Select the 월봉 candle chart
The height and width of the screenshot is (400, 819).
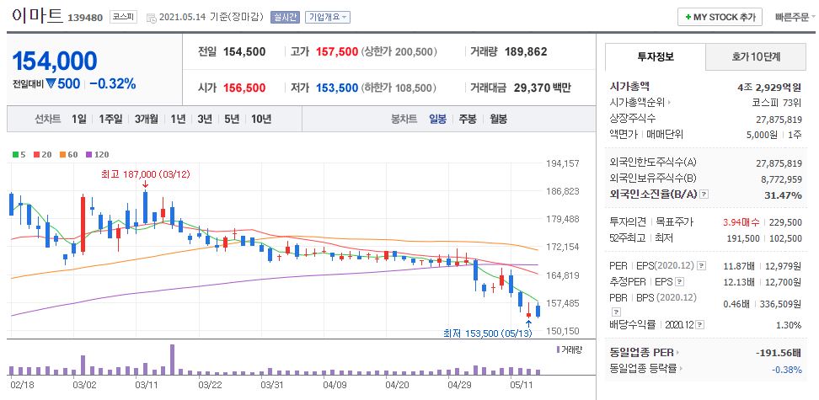pyautogui.click(x=498, y=119)
